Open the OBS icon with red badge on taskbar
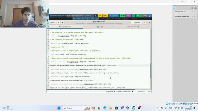The image size is (198, 111). 139,108
